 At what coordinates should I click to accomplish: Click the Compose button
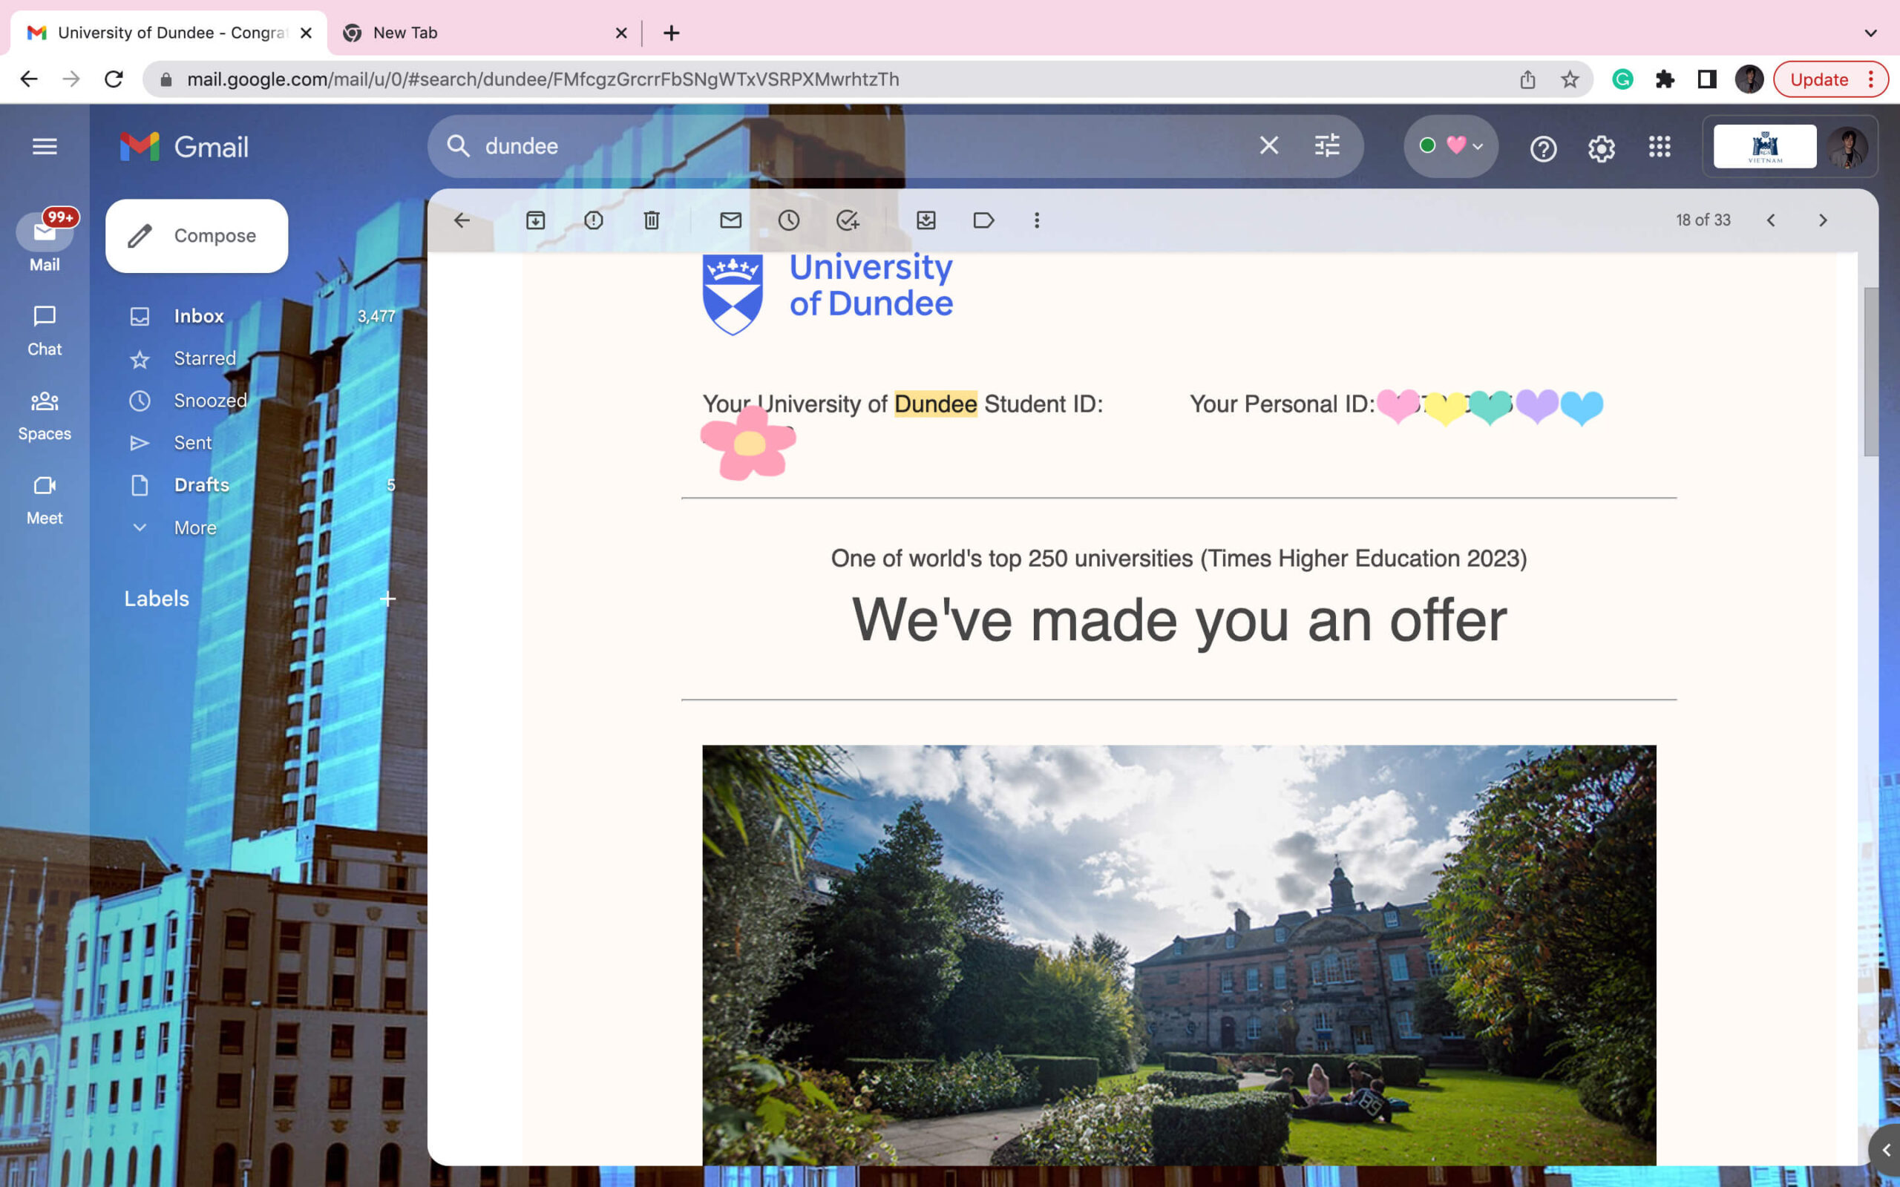point(196,235)
